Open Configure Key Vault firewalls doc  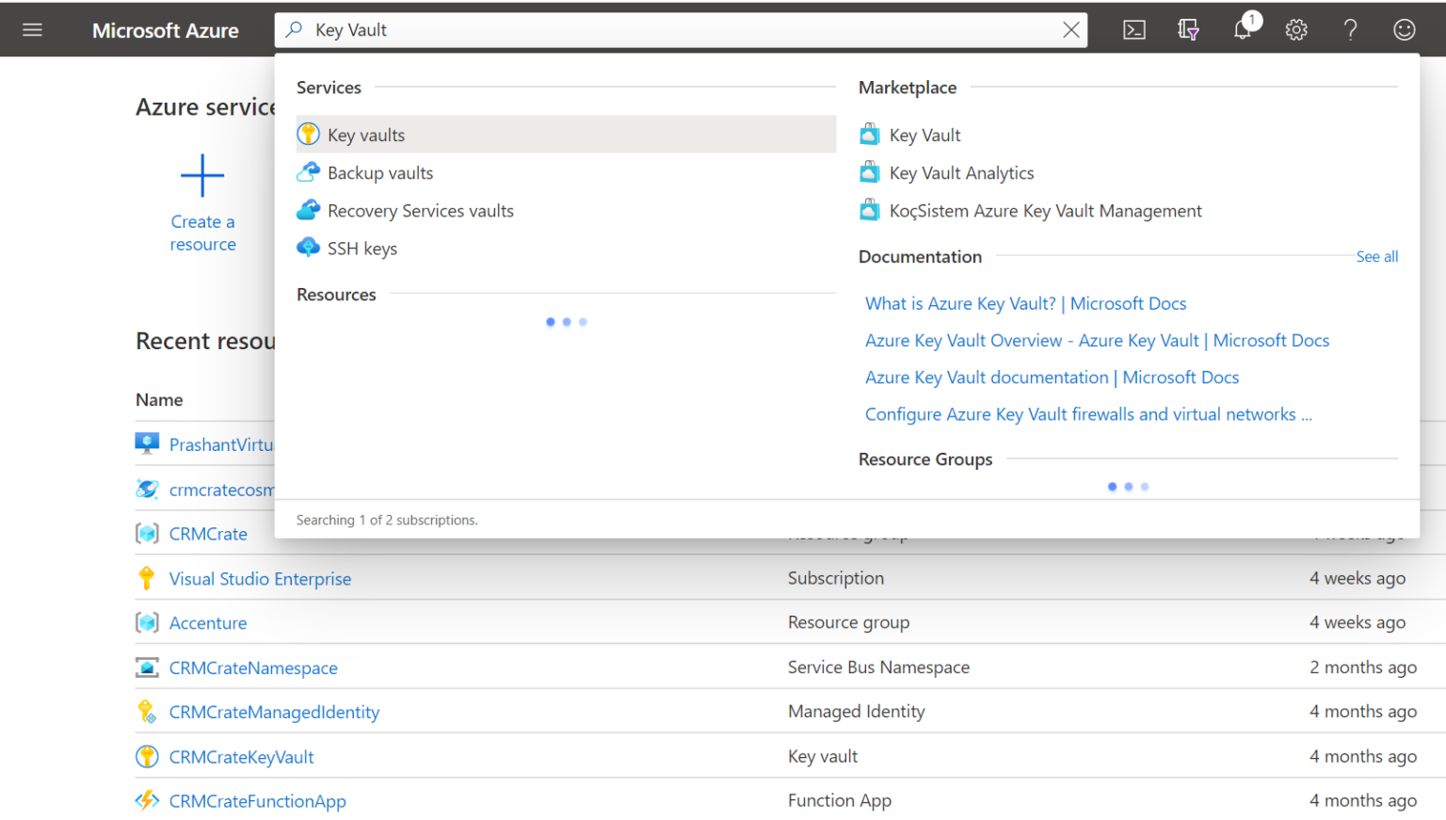[x=1088, y=414]
